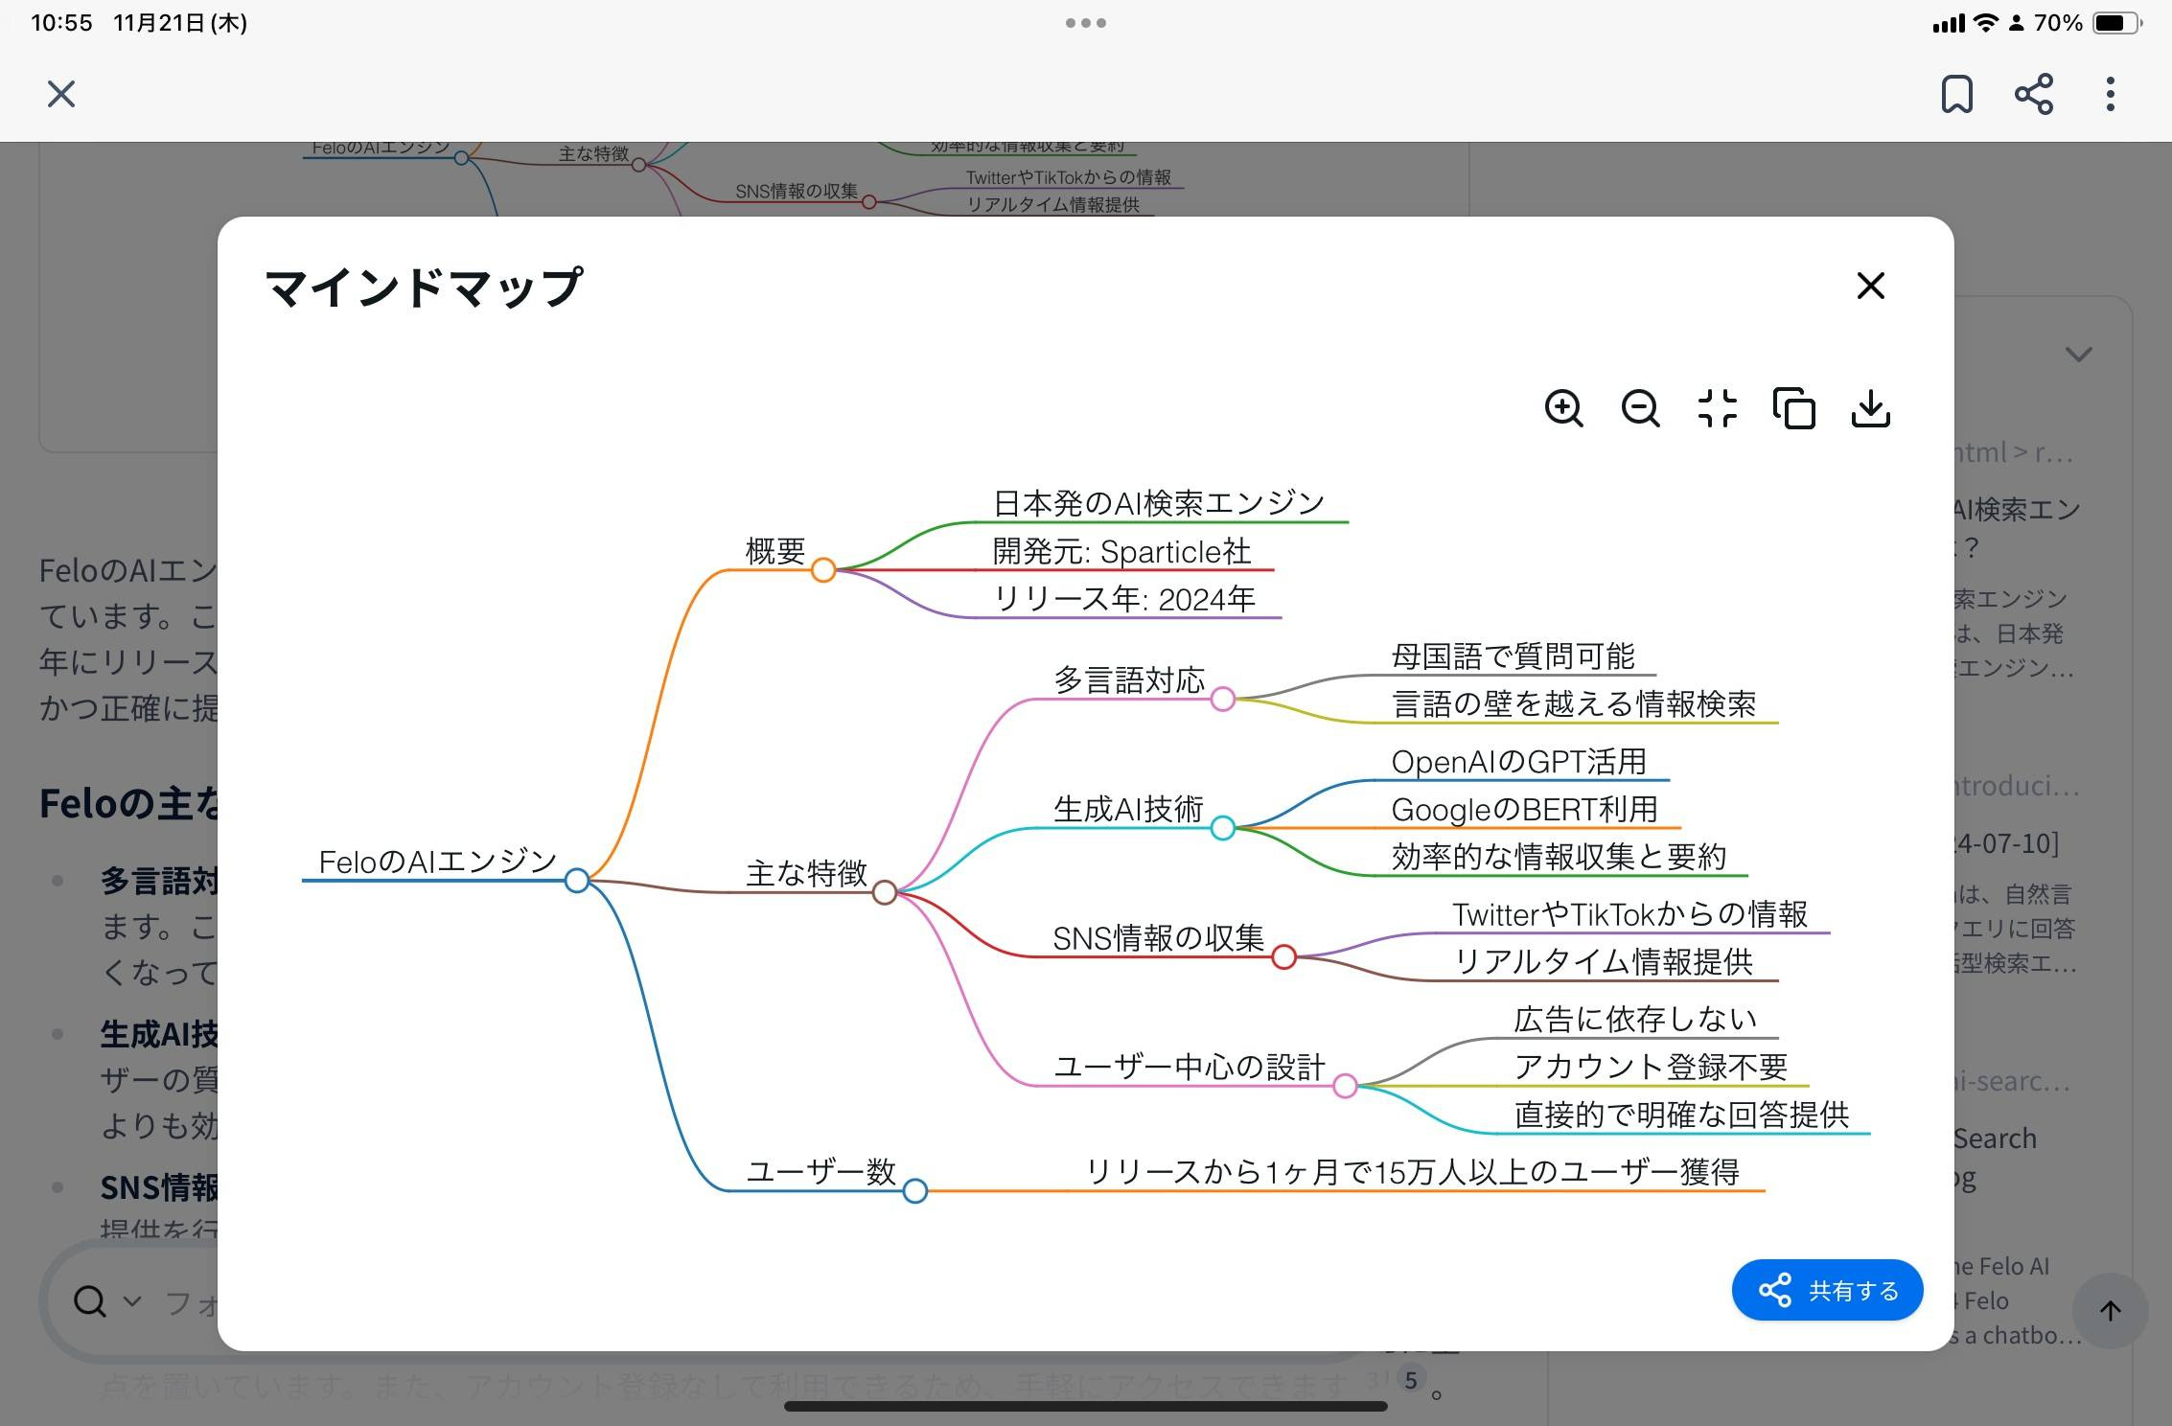Collapse the 概要 node circle
The height and width of the screenshot is (1426, 2172).
point(822,570)
